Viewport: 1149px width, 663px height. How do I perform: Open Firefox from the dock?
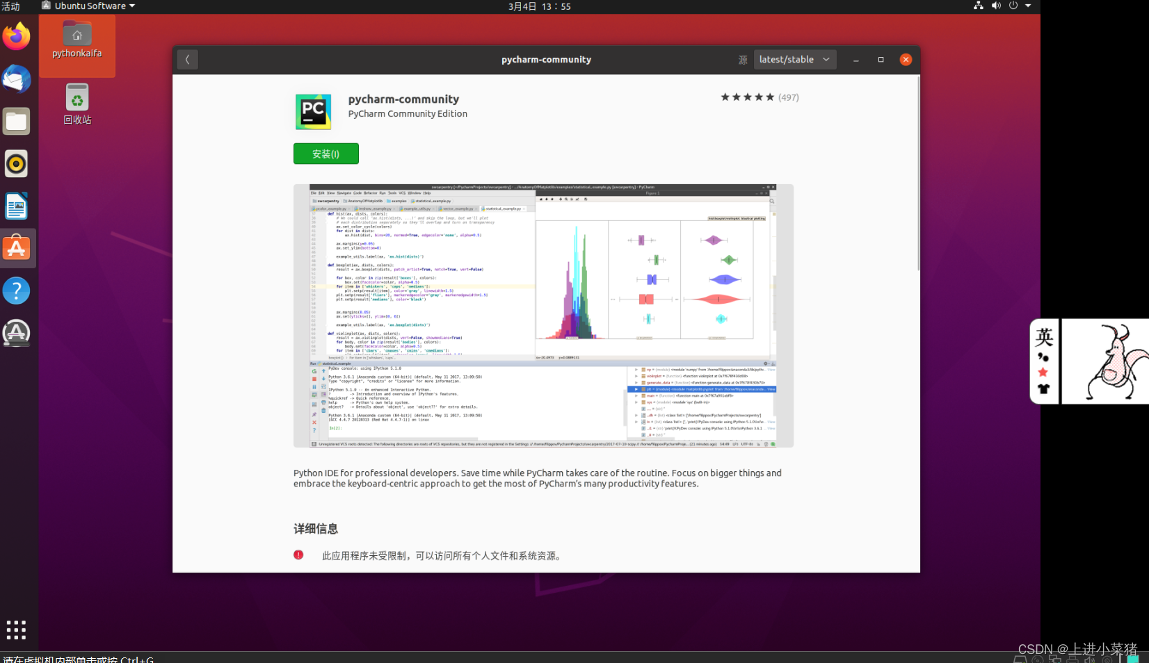coord(16,36)
